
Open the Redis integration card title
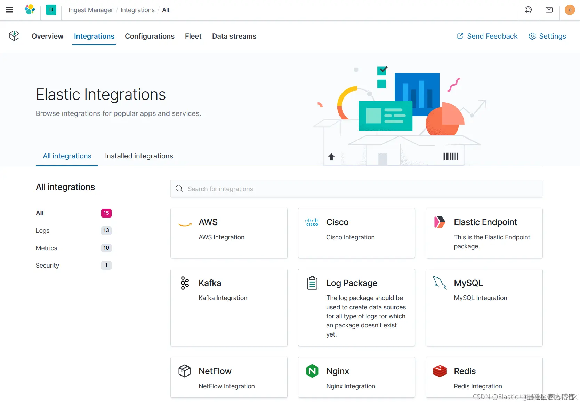[465, 371]
